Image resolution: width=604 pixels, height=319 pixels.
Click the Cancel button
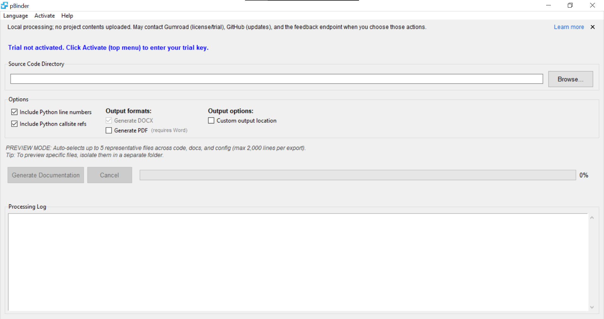click(109, 175)
